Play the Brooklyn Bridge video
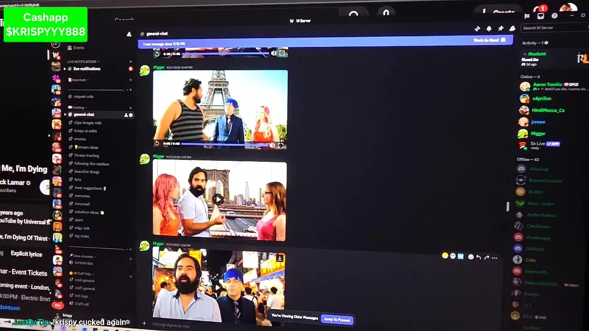The image size is (589, 331). tap(218, 199)
